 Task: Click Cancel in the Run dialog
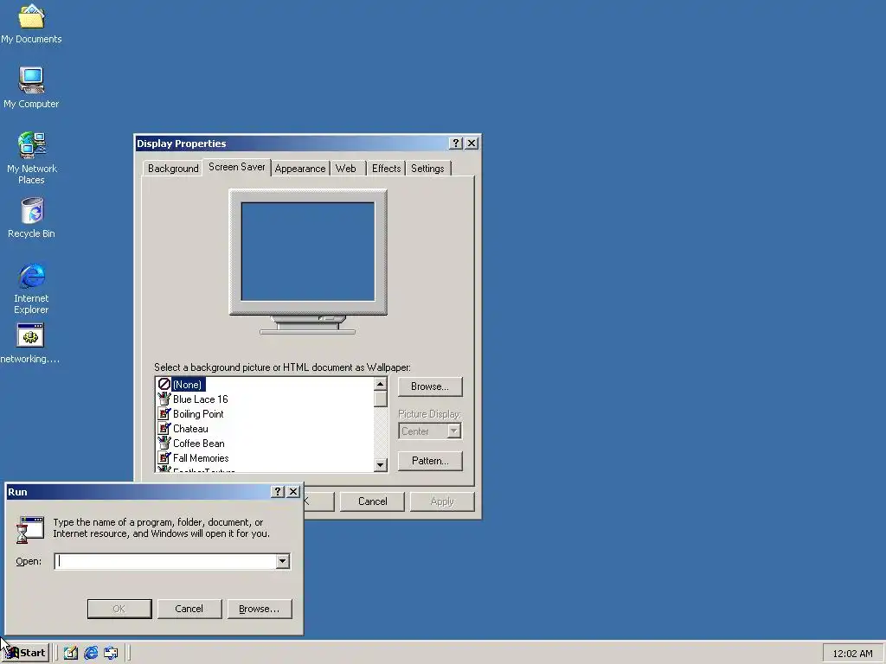click(189, 609)
